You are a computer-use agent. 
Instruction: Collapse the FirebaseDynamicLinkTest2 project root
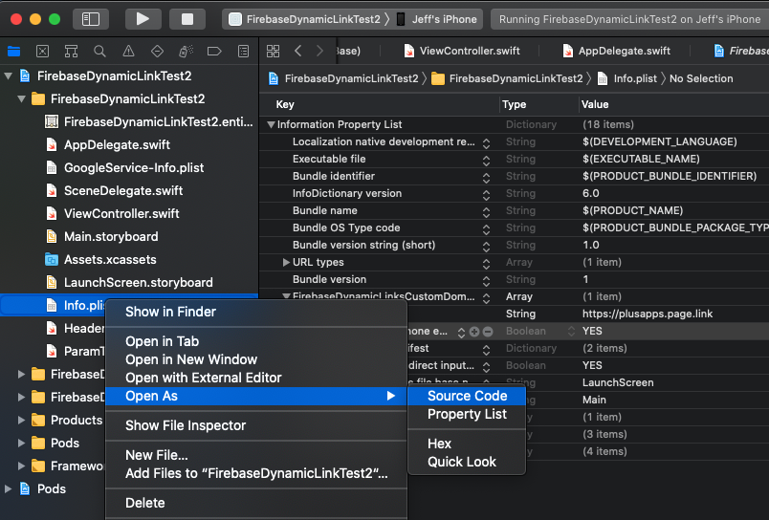pos(9,76)
